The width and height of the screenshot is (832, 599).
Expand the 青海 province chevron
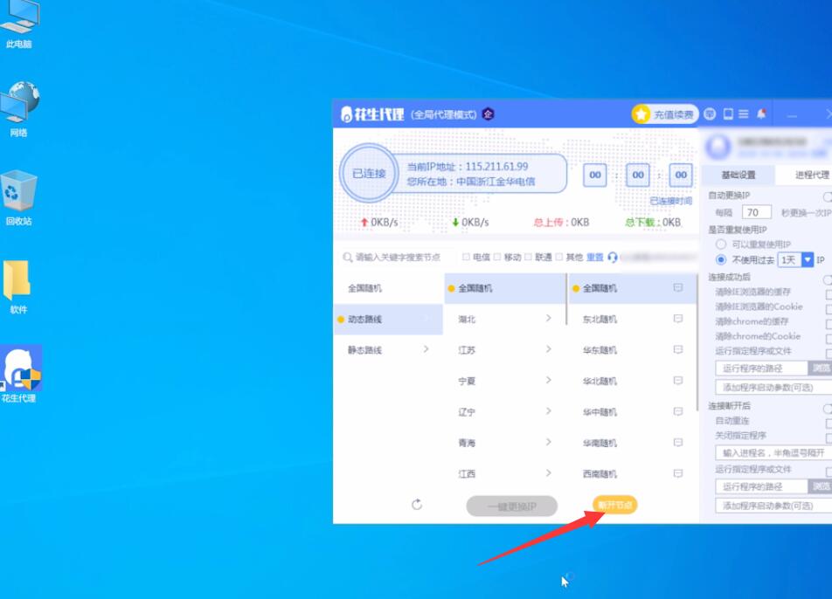click(x=548, y=442)
